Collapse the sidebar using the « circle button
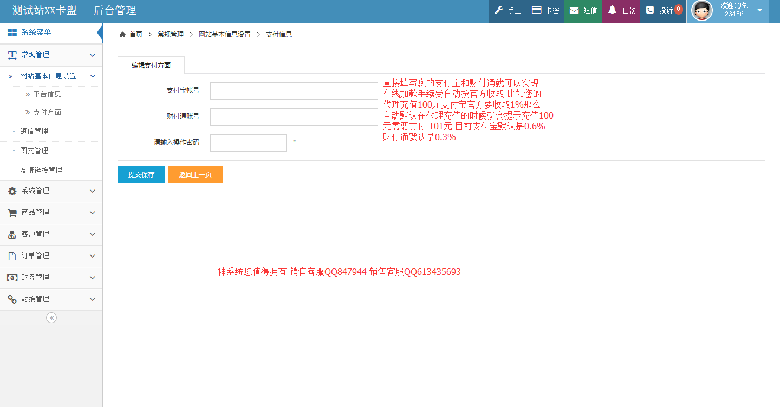Image resolution: width=780 pixels, height=407 pixels. tap(51, 318)
